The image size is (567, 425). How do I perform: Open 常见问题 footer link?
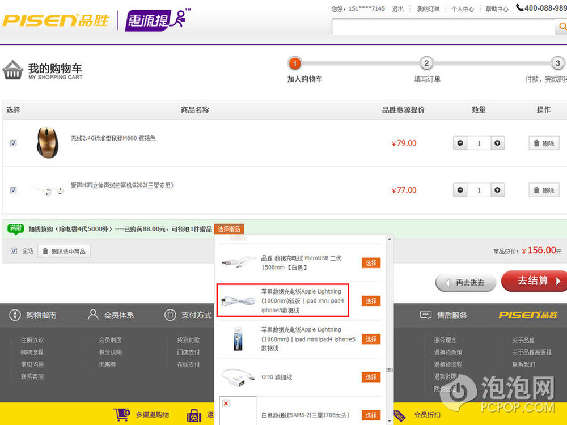(32, 364)
